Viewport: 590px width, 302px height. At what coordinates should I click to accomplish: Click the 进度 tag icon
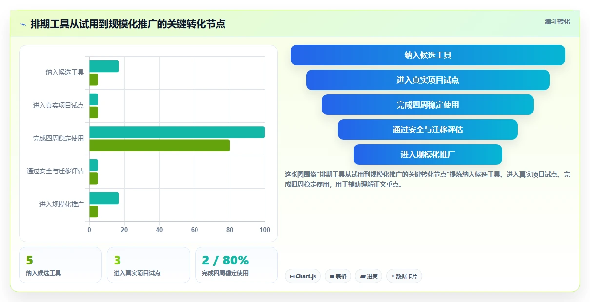pyautogui.click(x=363, y=276)
